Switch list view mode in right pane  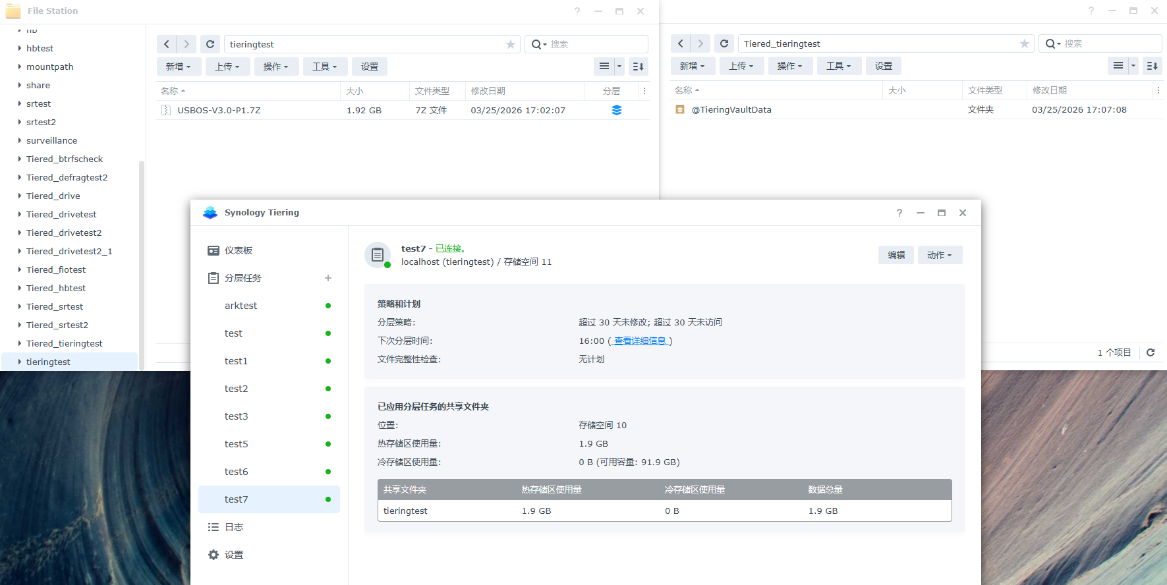[x=1118, y=66]
